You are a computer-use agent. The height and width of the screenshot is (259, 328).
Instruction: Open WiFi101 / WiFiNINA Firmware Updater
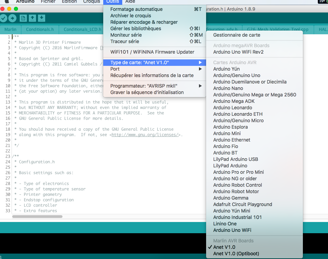pos(154,52)
